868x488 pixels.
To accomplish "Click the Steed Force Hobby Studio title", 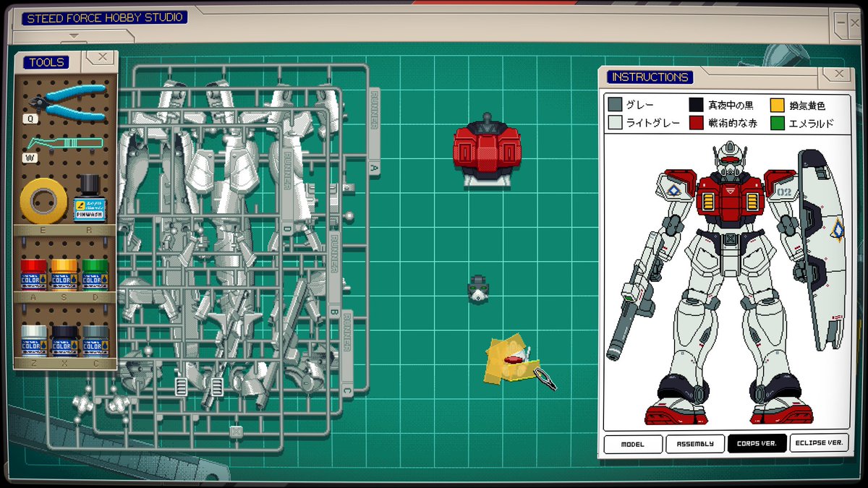I will coord(104,18).
